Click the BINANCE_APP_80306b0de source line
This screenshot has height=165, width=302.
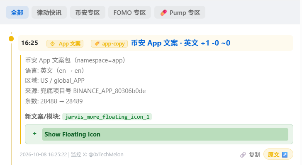coord(85,91)
